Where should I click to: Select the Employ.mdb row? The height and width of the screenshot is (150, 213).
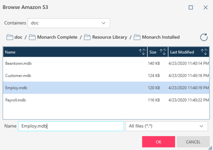point(106,88)
